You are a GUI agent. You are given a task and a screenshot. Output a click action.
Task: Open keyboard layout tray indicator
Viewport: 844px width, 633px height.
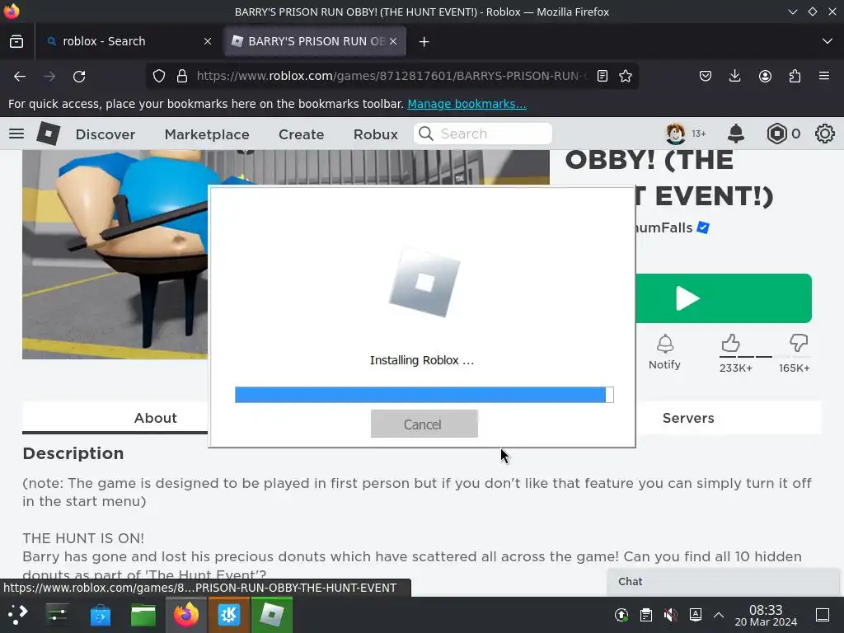(x=695, y=615)
